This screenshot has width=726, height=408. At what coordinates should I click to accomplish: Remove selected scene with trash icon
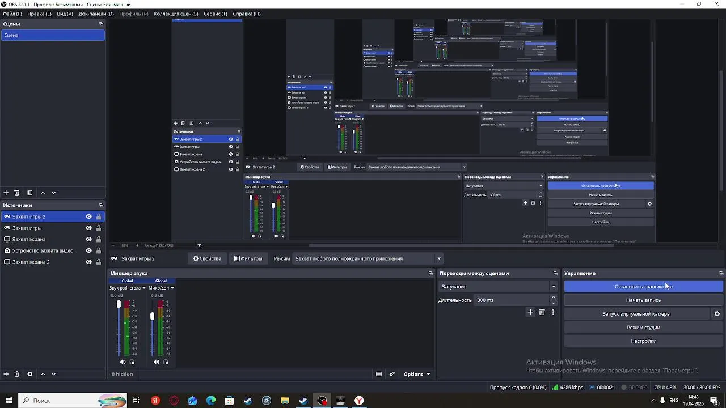pos(17,193)
